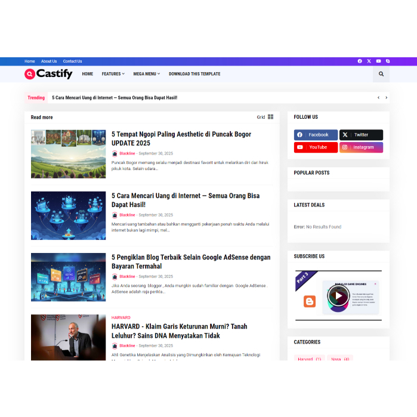Open 5 Cara Mencari Uang di Internet post title

point(186,200)
